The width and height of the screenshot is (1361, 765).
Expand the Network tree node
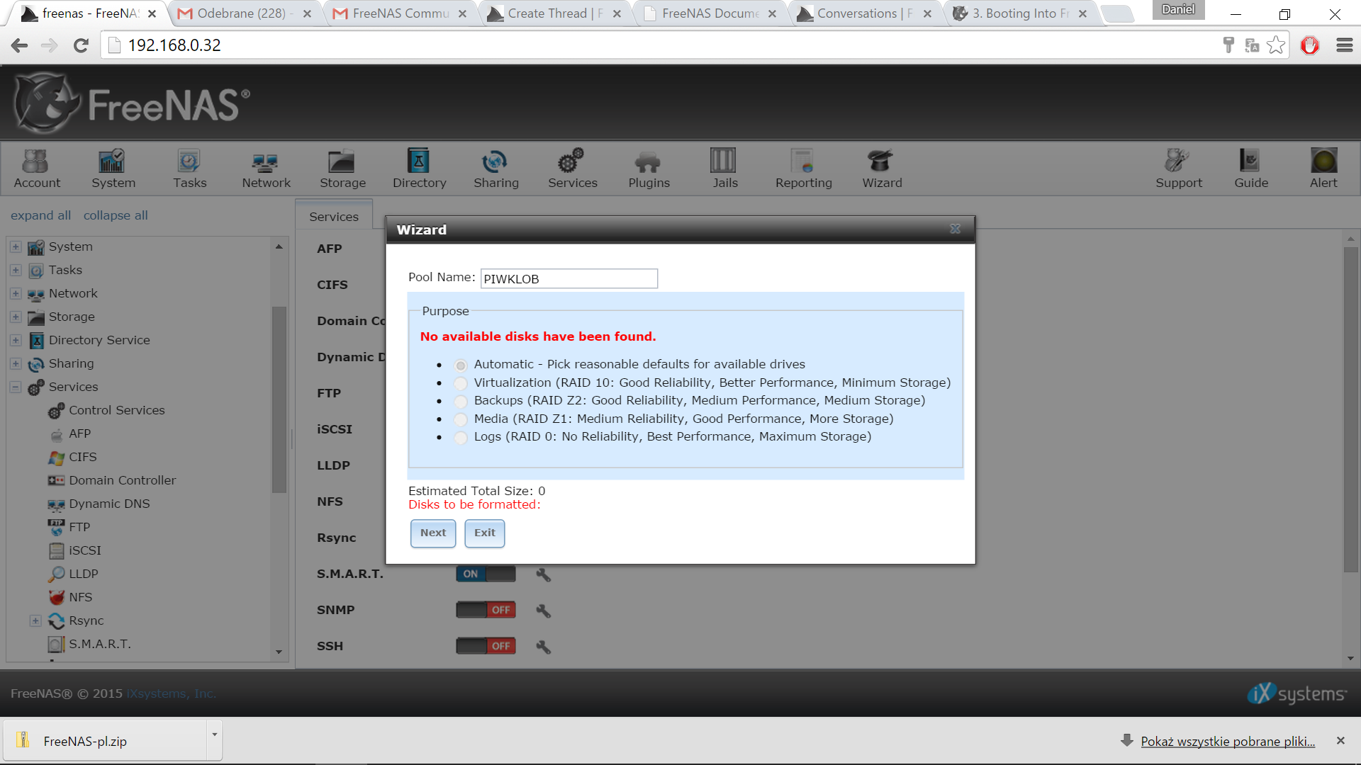tap(16, 293)
